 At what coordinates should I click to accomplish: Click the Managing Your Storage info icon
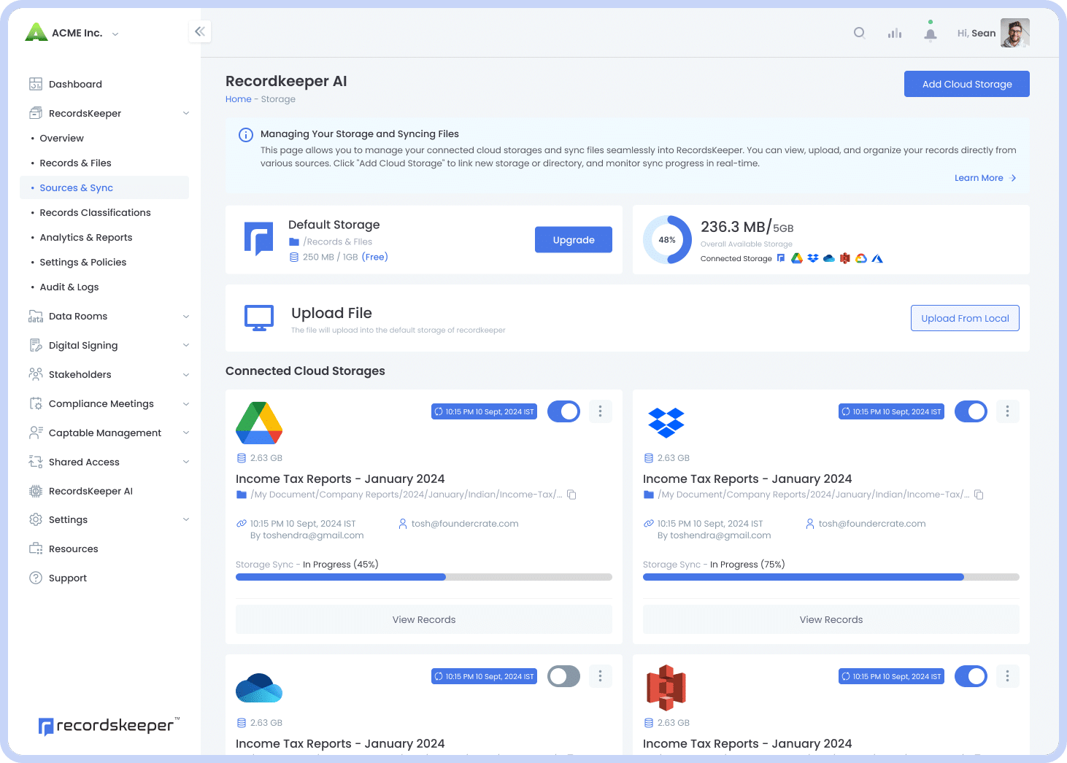(246, 135)
